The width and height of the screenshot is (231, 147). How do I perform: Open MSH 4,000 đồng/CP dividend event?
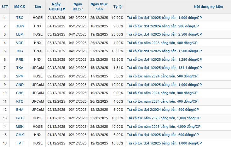(x=163, y=127)
